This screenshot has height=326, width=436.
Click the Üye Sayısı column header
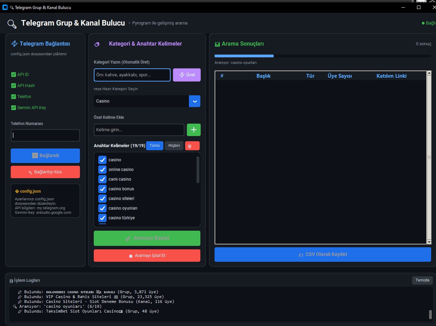339,76
